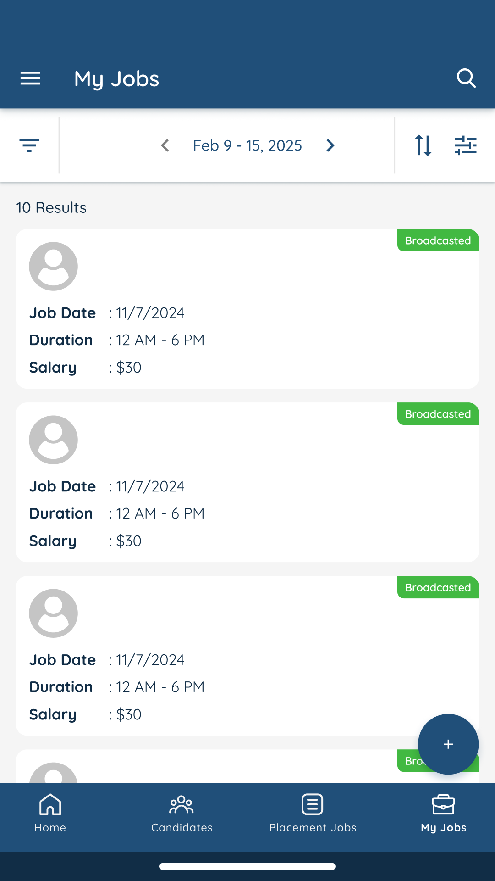The width and height of the screenshot is (495, 881).
Task: Open the filter list icon
Action: click(29, 145)
